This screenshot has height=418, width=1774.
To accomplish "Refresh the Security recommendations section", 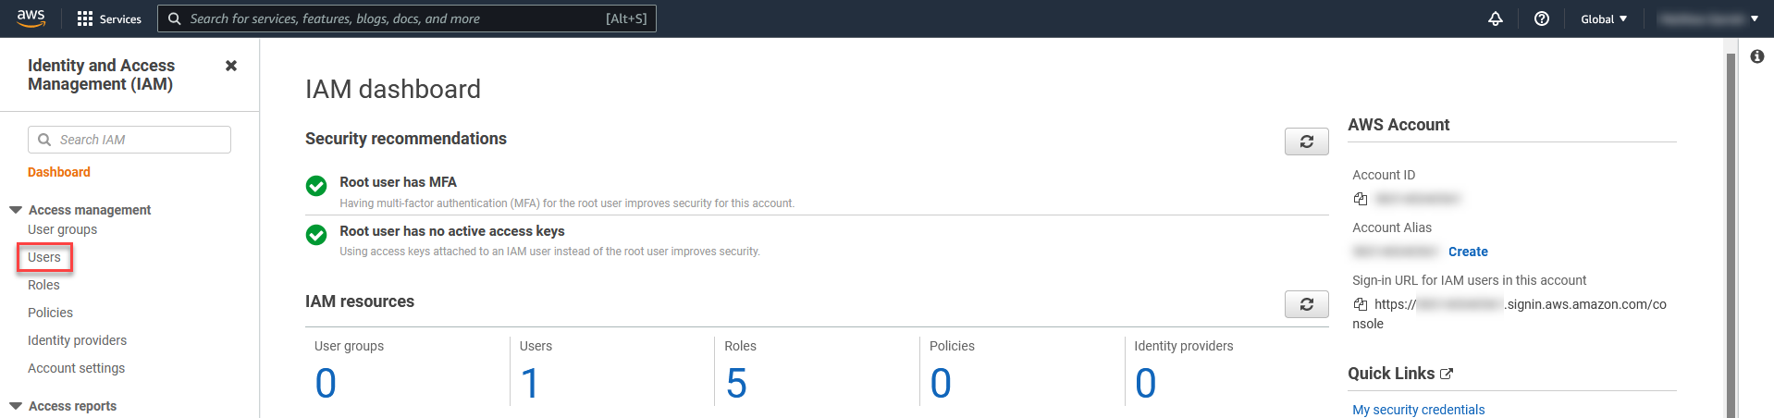I will (x=1307, y=141).
